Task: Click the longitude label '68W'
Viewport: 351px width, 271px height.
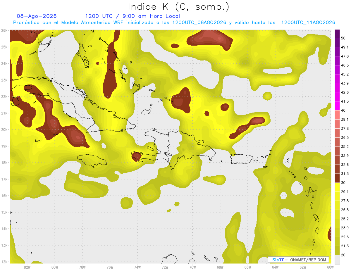Action: (220, 267)
